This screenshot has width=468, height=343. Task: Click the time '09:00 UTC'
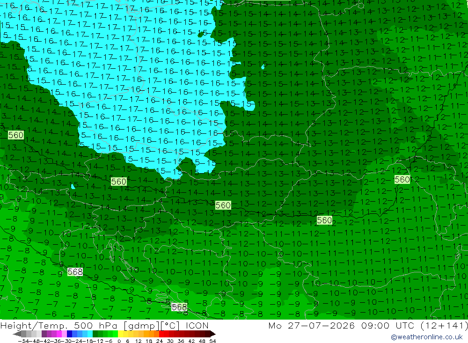388,325
